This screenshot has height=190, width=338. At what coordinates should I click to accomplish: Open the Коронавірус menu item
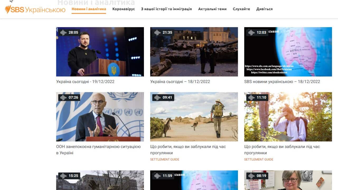tap(124, 9)
